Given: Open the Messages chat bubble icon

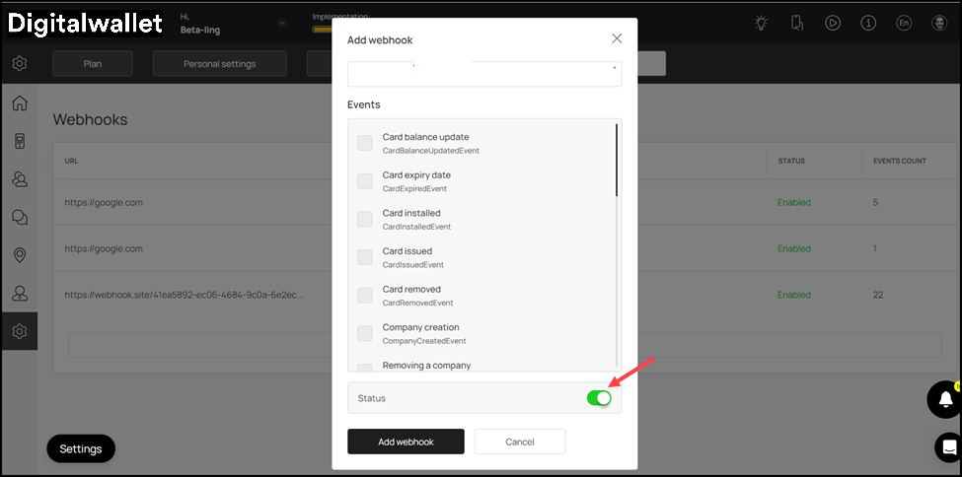Looking at the screenshot, I should point(19,218).
